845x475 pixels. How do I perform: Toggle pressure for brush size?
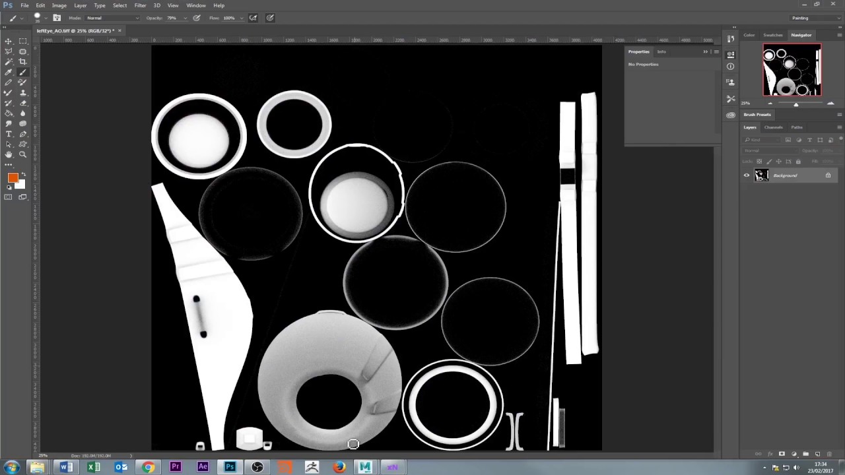pos(270,18)
